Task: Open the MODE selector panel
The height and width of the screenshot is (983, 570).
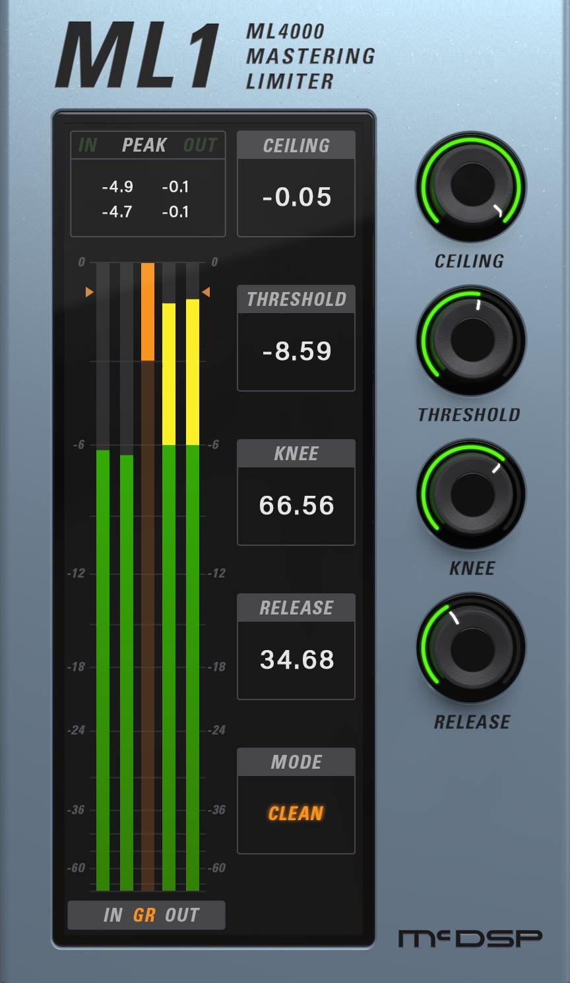Action: [296, 761]
